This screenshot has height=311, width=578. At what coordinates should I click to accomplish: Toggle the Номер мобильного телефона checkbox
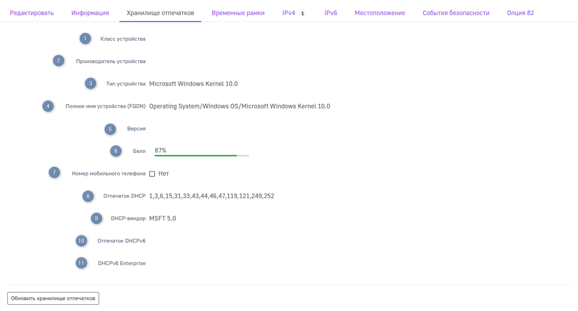click(152, 174)
